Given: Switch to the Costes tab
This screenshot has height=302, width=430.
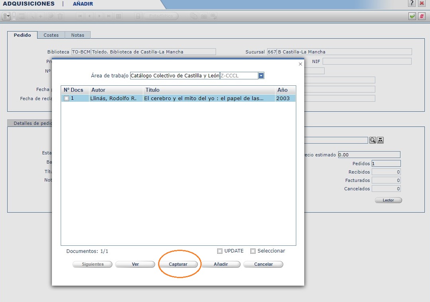Looking at the screenshot, I should (x=51, y=35).
